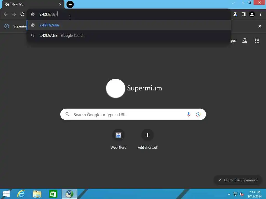The image size is (266, 199).
Task: Open the experiments flask icon in toolbar
Action: point(235,15)
